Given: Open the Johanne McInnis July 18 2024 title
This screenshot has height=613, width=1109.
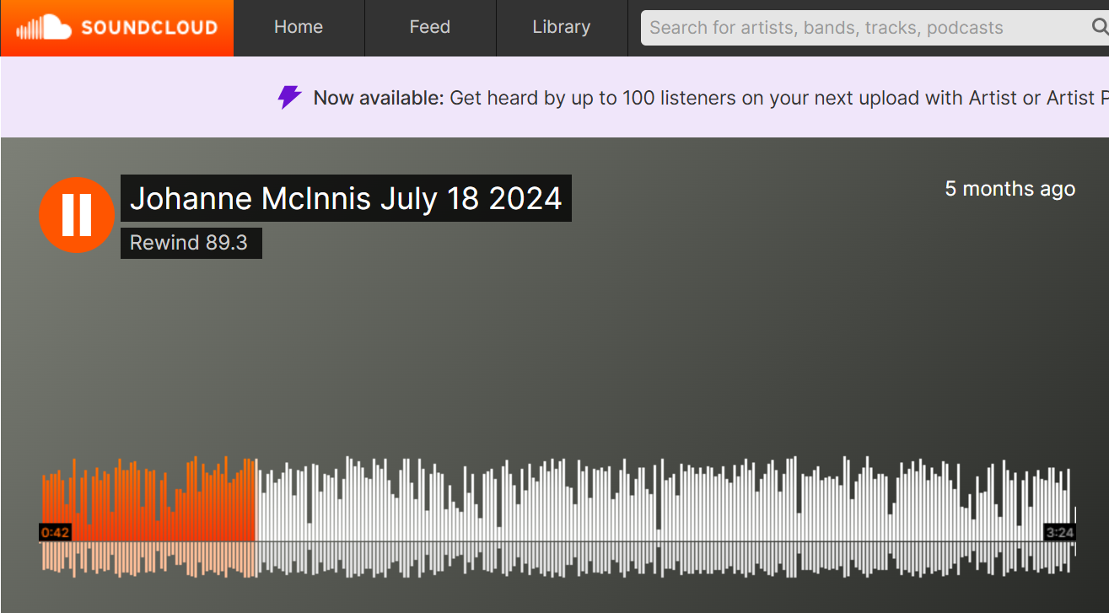Looking at the screenshot, I should (346, 199).
